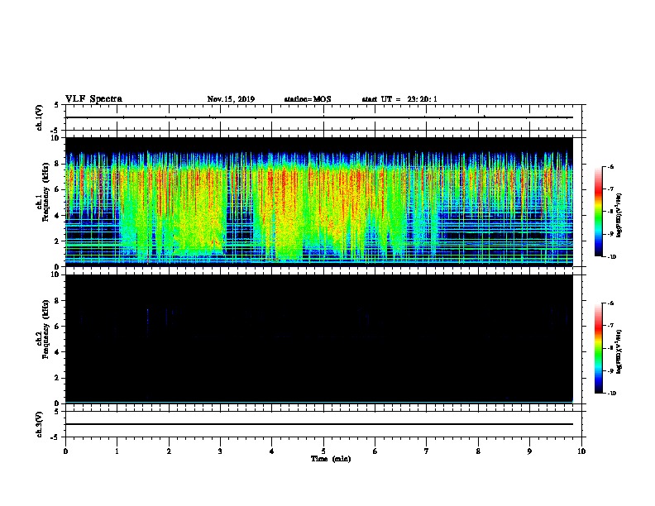Click the ch.1 colorbar log(PSD) unit label
The height and width of the screenshot is (506, 655).
[x=619, y=215]
